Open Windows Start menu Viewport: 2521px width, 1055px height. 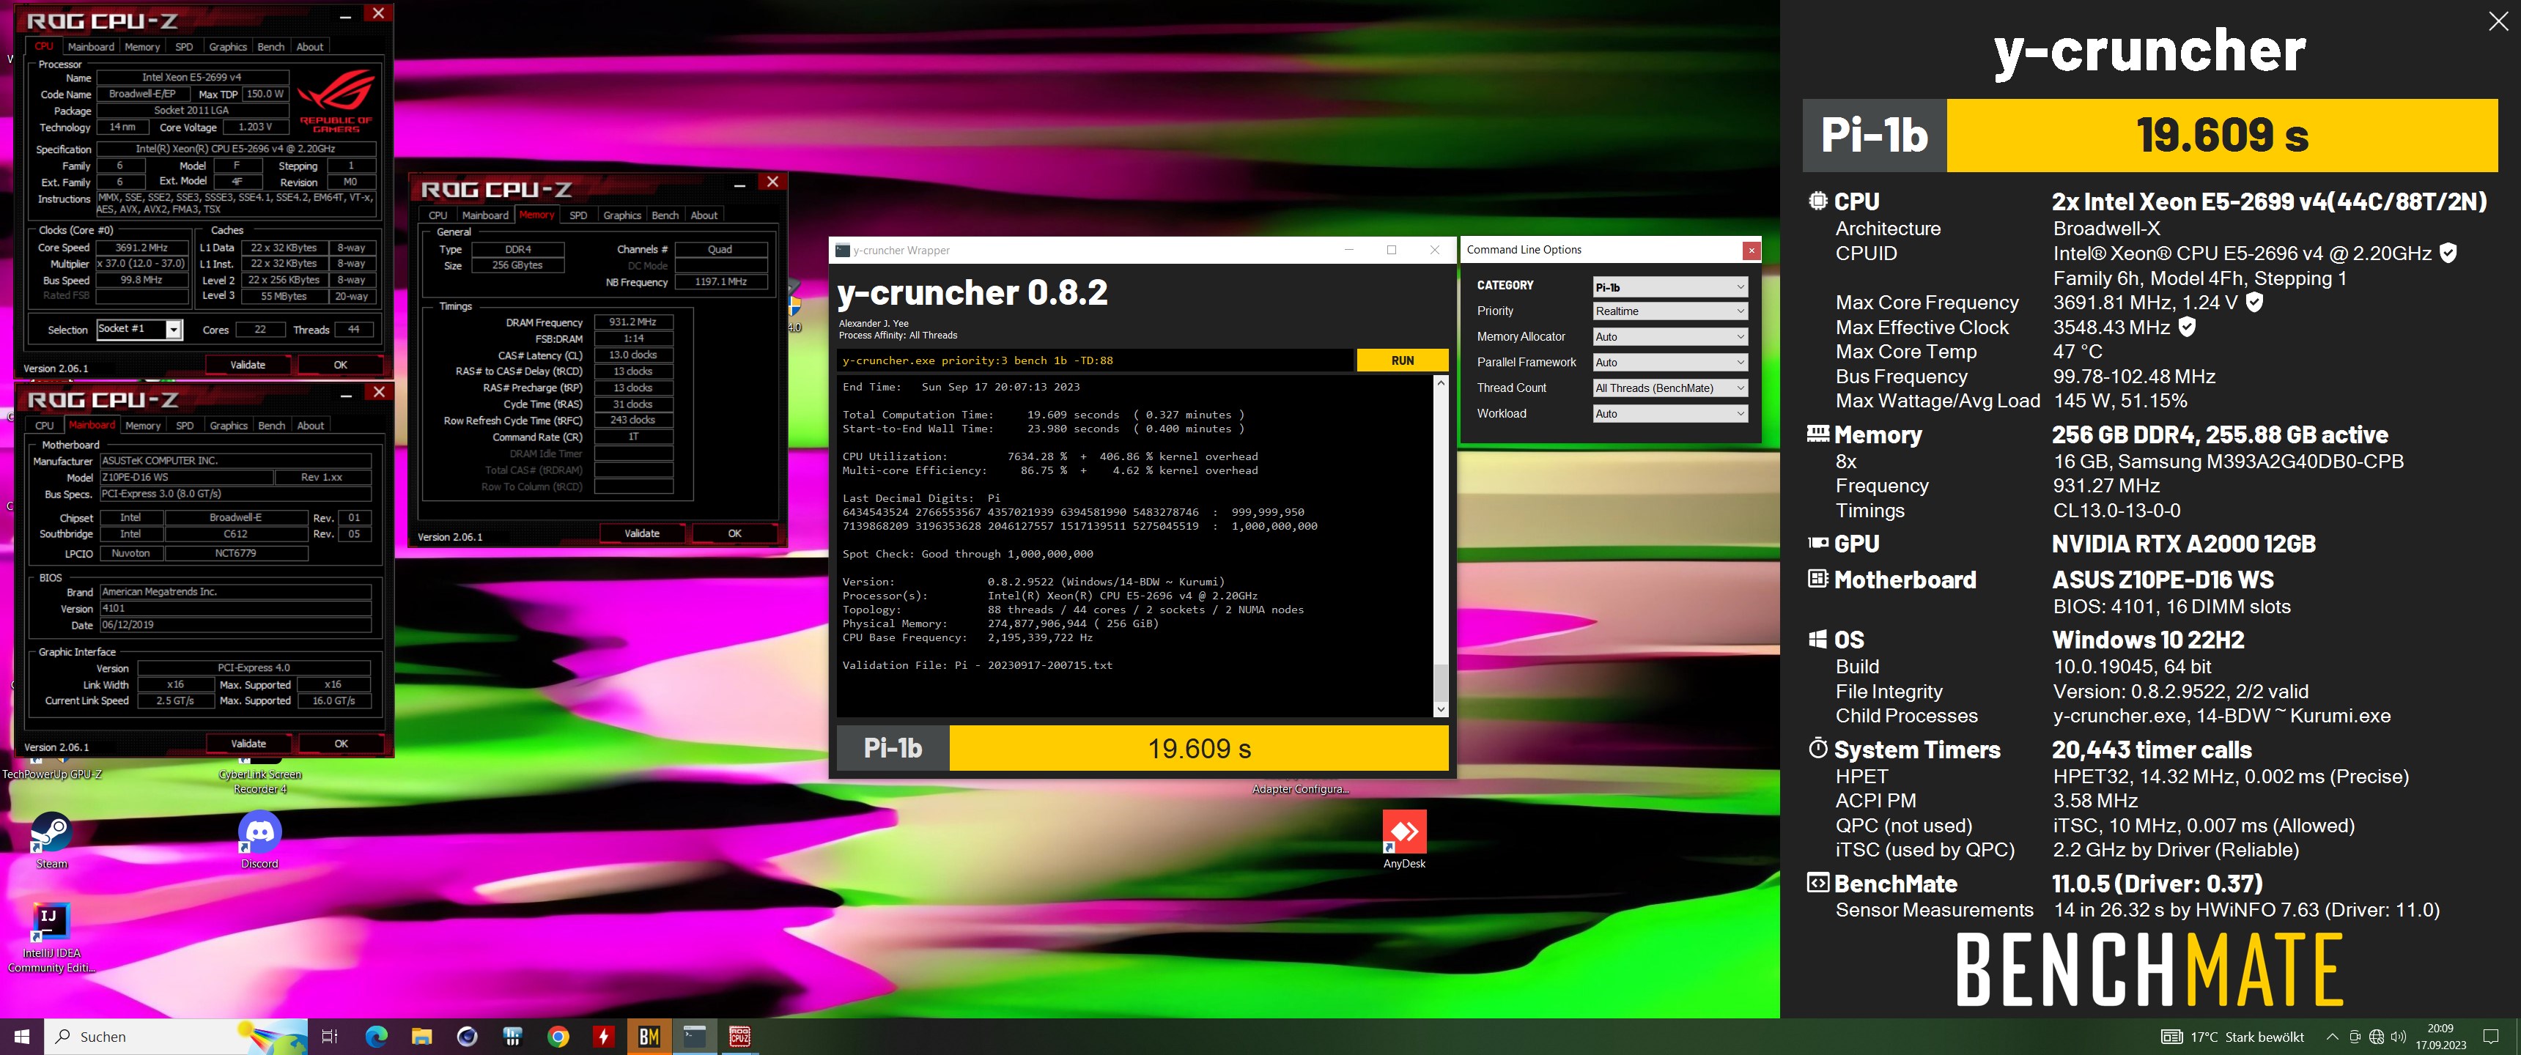click(x=21, y=1037)
